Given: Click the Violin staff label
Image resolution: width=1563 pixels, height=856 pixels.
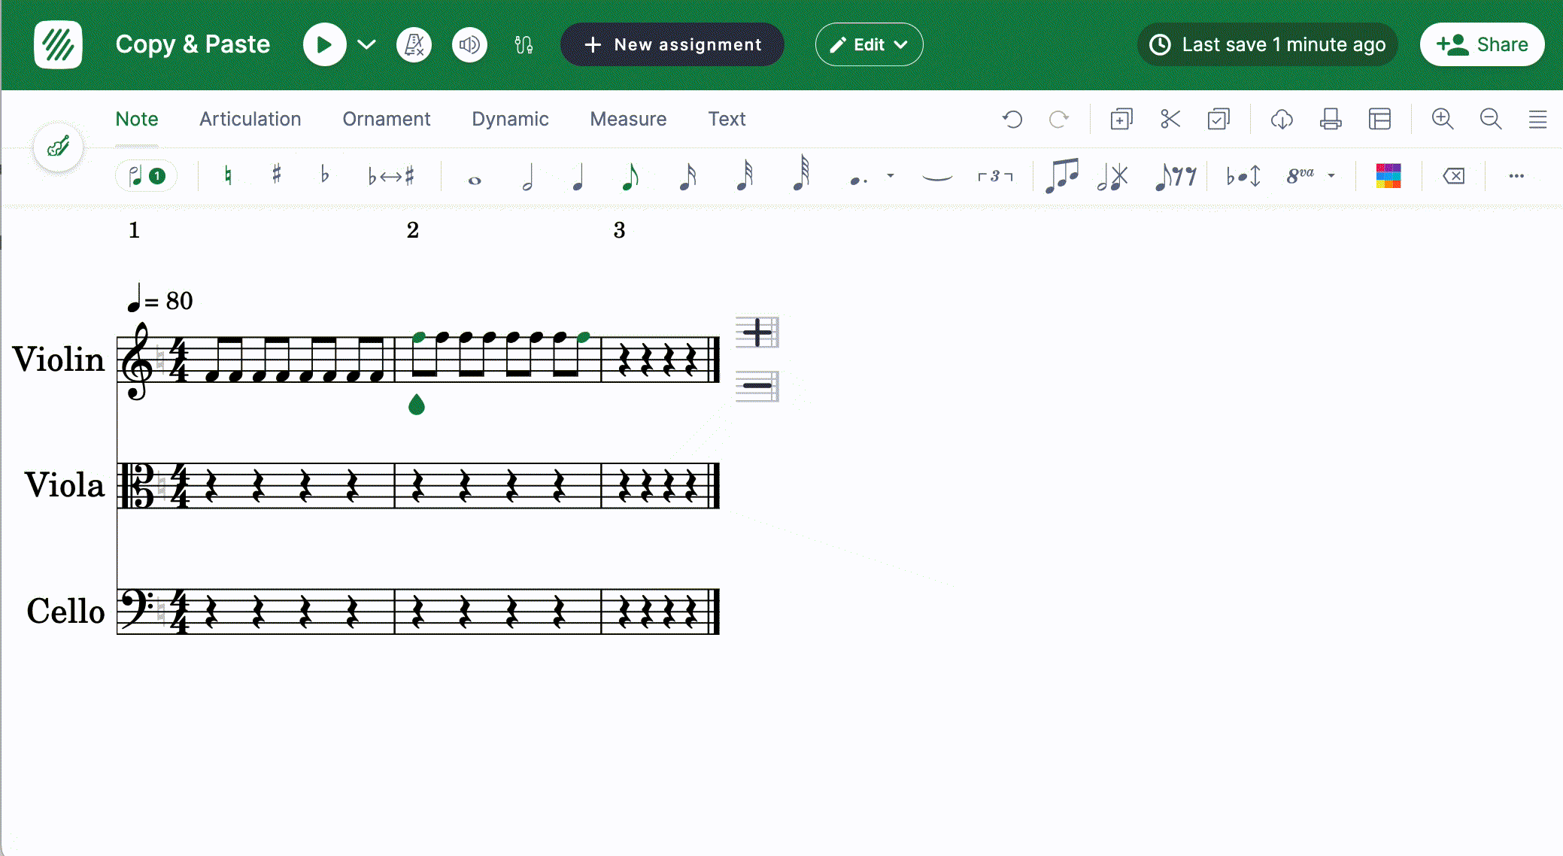Looking at the screenshot, I should [58, 360].
